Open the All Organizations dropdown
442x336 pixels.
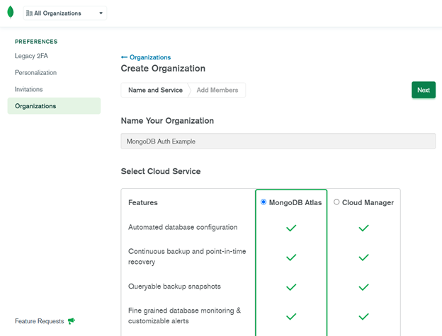[x=64, y=13]
